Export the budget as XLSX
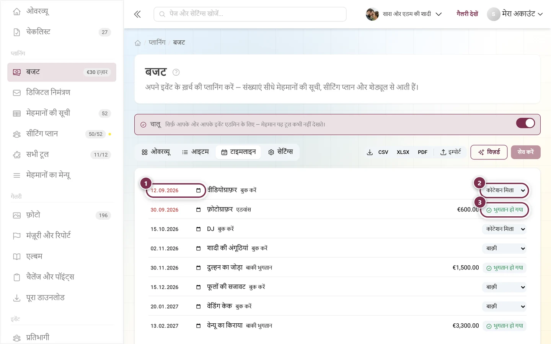Screen dimensions: 551x344 [403, 152]
